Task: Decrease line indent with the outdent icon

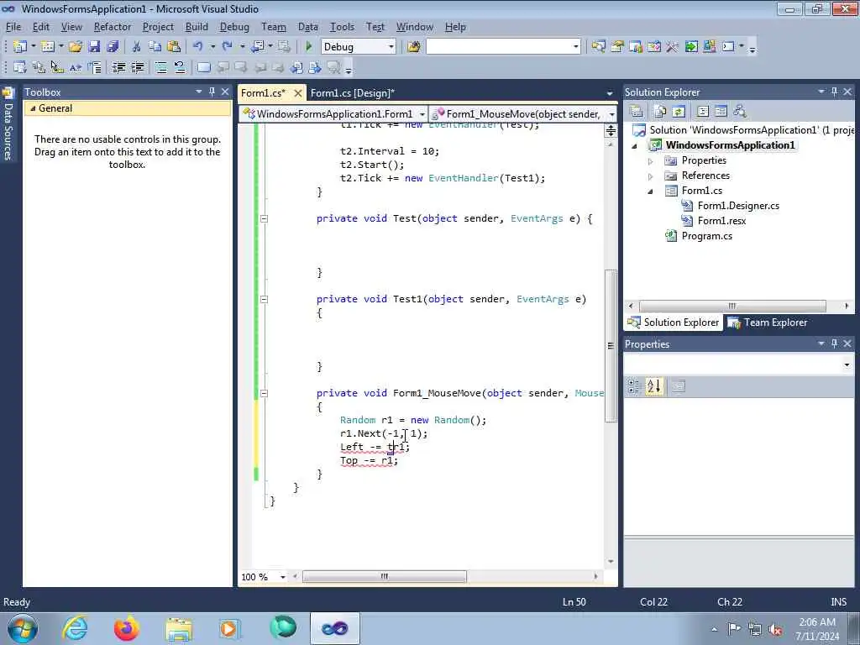Action: pos(119,67)
